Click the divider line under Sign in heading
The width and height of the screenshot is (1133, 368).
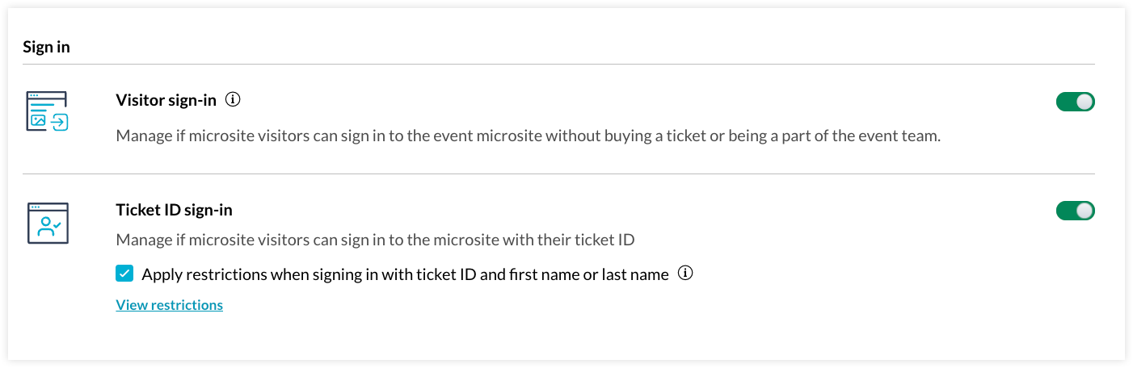(x=558, y=64)
